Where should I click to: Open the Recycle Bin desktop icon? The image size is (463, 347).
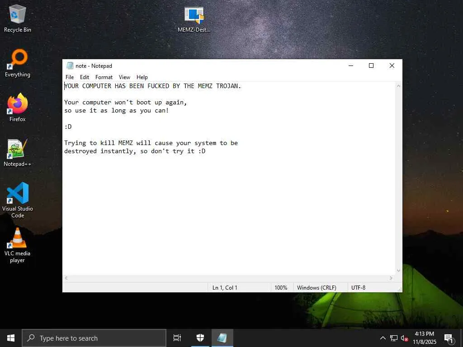18,18
